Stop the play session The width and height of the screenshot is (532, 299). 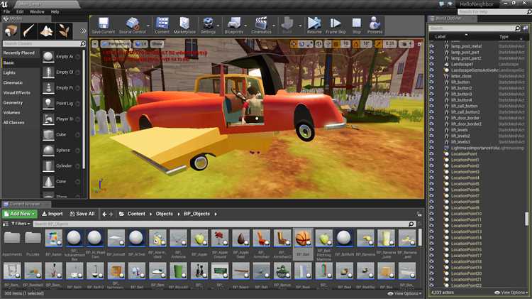click(x=356, y=25)
